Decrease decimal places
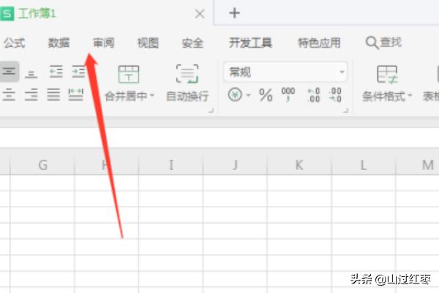 [335, 94]
